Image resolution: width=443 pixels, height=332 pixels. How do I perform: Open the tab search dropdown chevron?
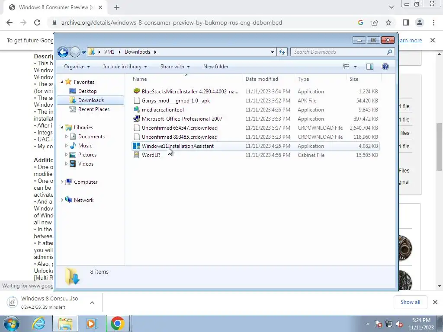point(391,7)
